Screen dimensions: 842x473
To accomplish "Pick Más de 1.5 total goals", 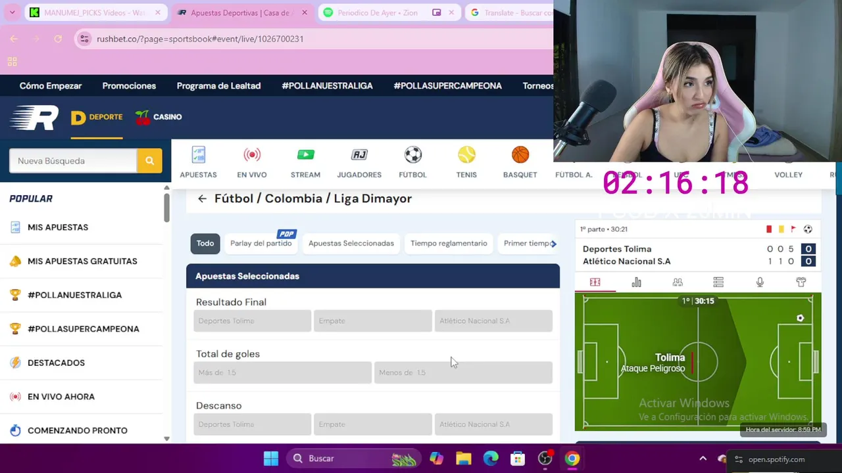I will click(282, 372).
